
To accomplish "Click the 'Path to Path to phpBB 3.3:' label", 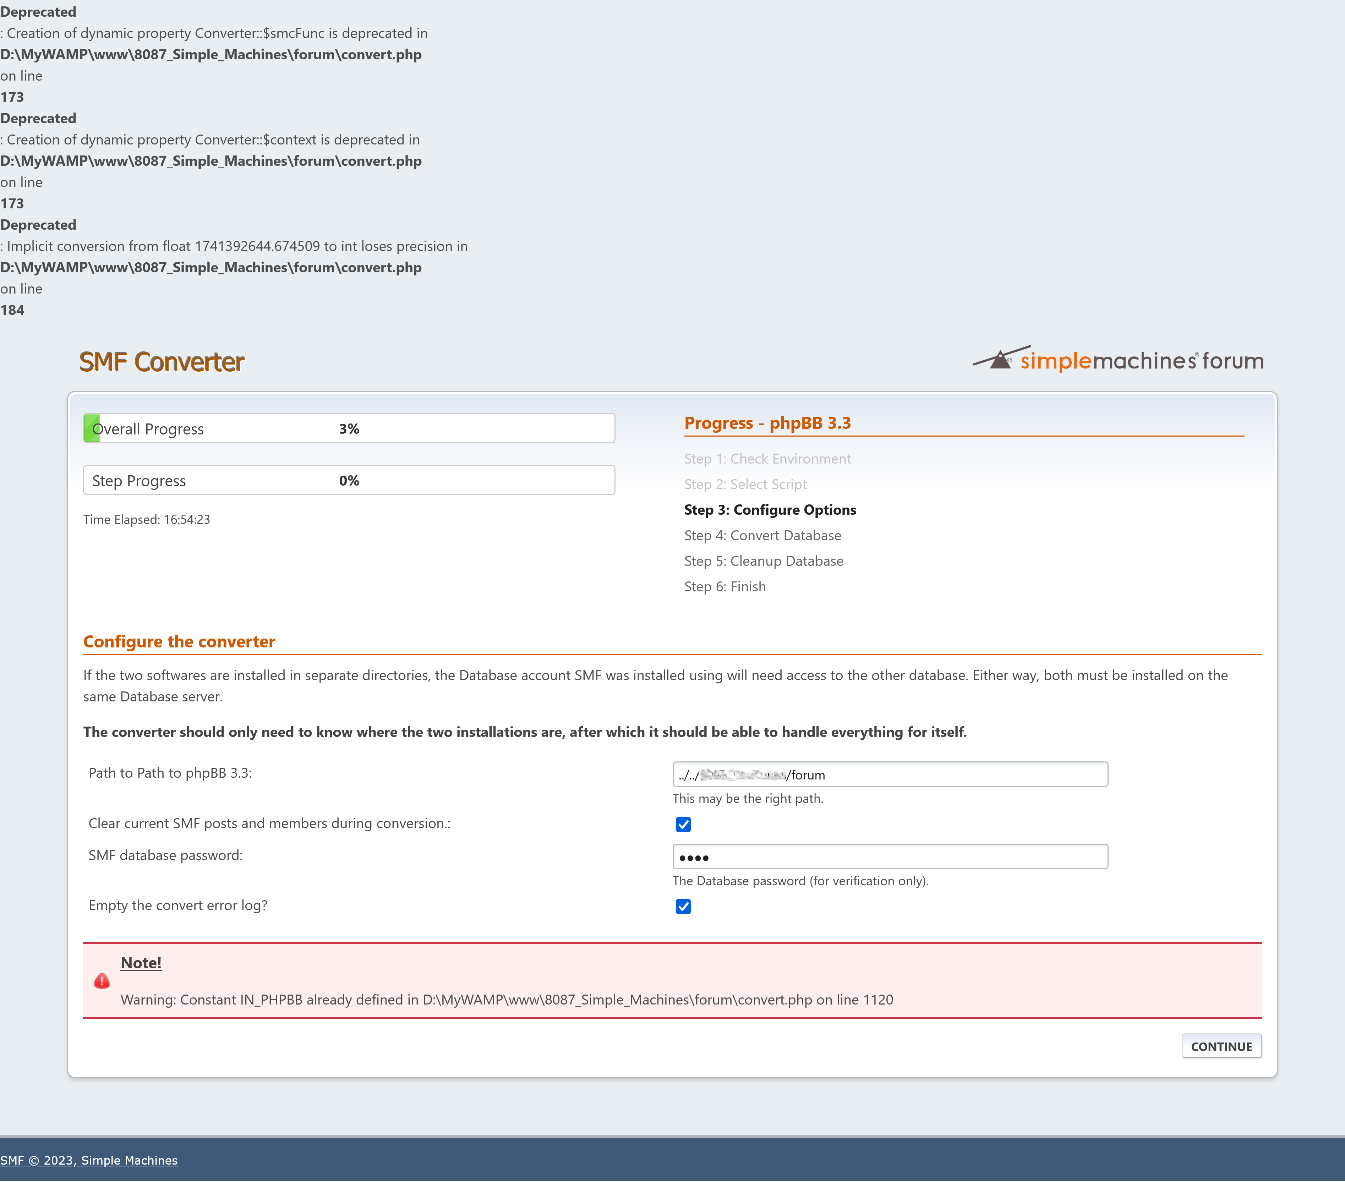I will (170, 773).
